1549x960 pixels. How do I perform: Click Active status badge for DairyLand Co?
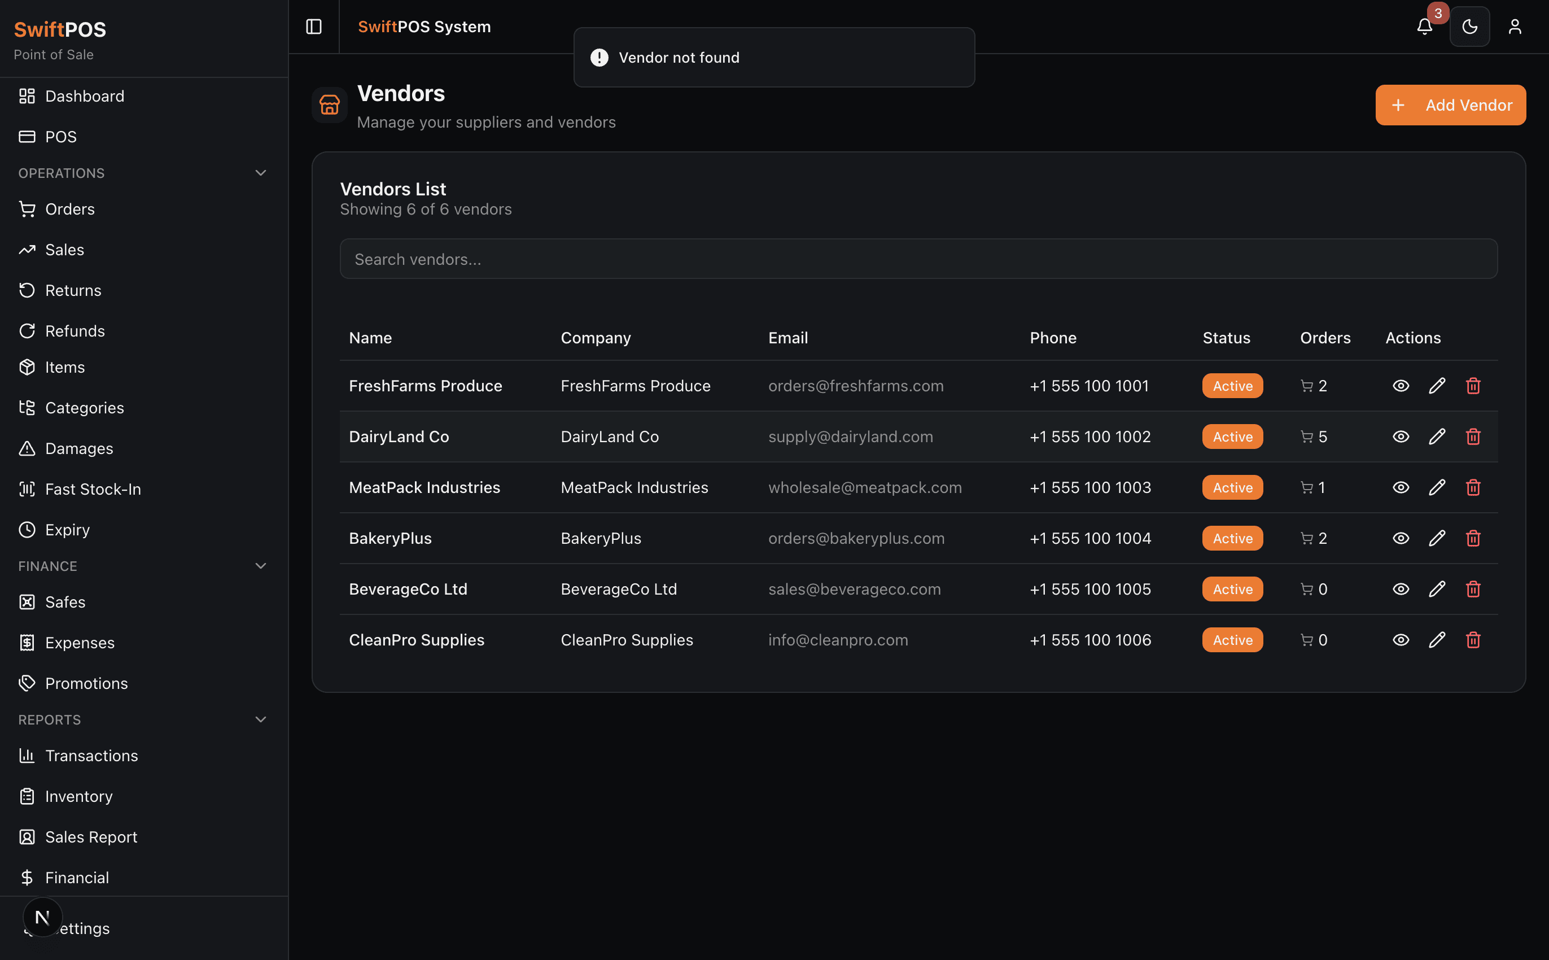tap(1232, 437)
